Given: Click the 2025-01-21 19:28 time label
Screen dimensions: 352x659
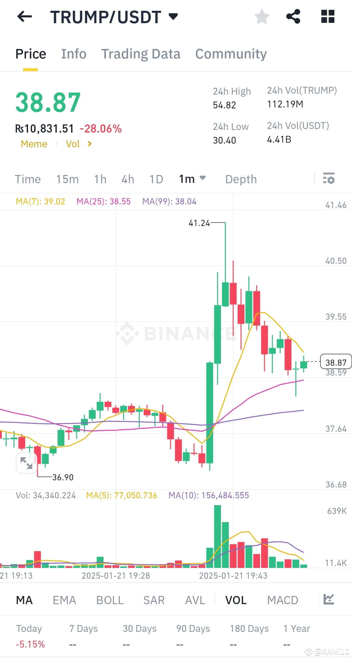Looking at the screenshot, I should 116,575.
